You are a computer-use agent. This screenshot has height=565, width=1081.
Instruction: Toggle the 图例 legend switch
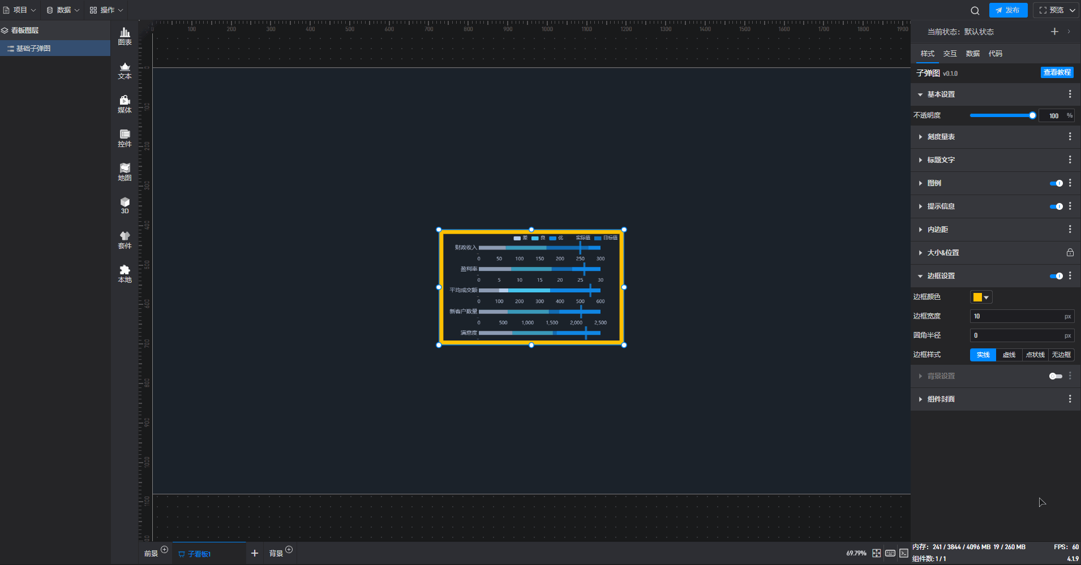(1056, 183)
